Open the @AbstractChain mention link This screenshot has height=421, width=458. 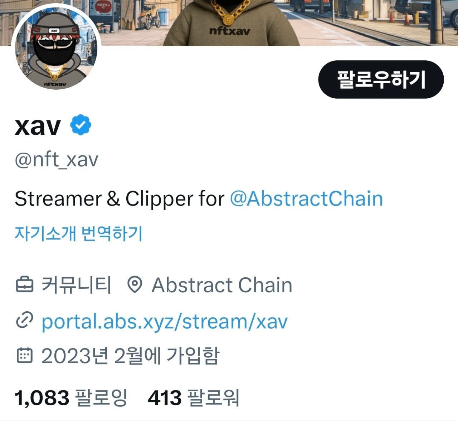click(x=306, y=199)
